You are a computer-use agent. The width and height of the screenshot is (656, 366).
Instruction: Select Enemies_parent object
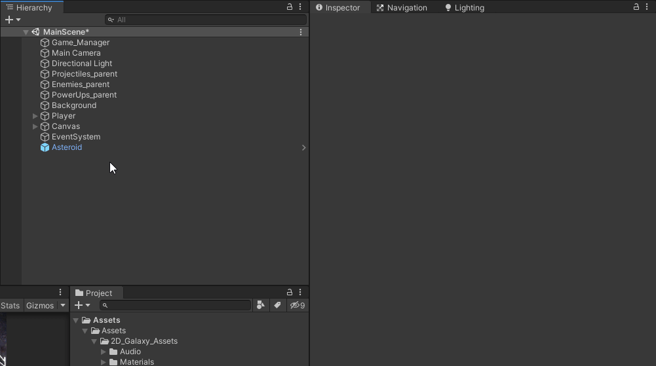[81, 84]
